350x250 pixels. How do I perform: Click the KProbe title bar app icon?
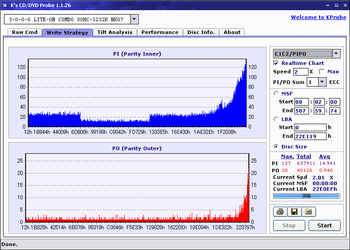[4, 5]
